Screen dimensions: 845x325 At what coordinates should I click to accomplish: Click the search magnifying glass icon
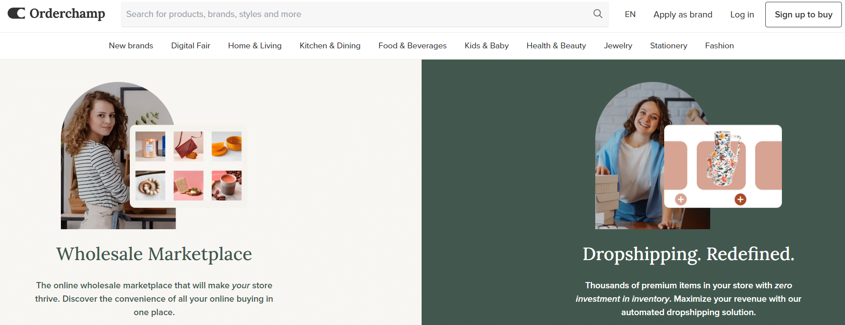[x=597, y=14]
